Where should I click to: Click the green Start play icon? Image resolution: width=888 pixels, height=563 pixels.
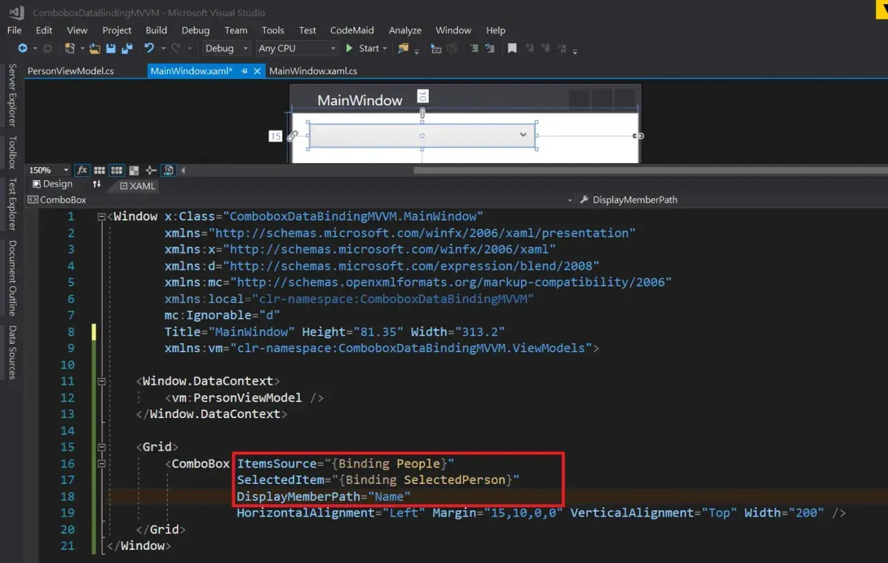349,48
